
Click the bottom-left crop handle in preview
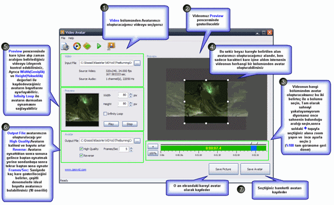click(x=184, y=123)
